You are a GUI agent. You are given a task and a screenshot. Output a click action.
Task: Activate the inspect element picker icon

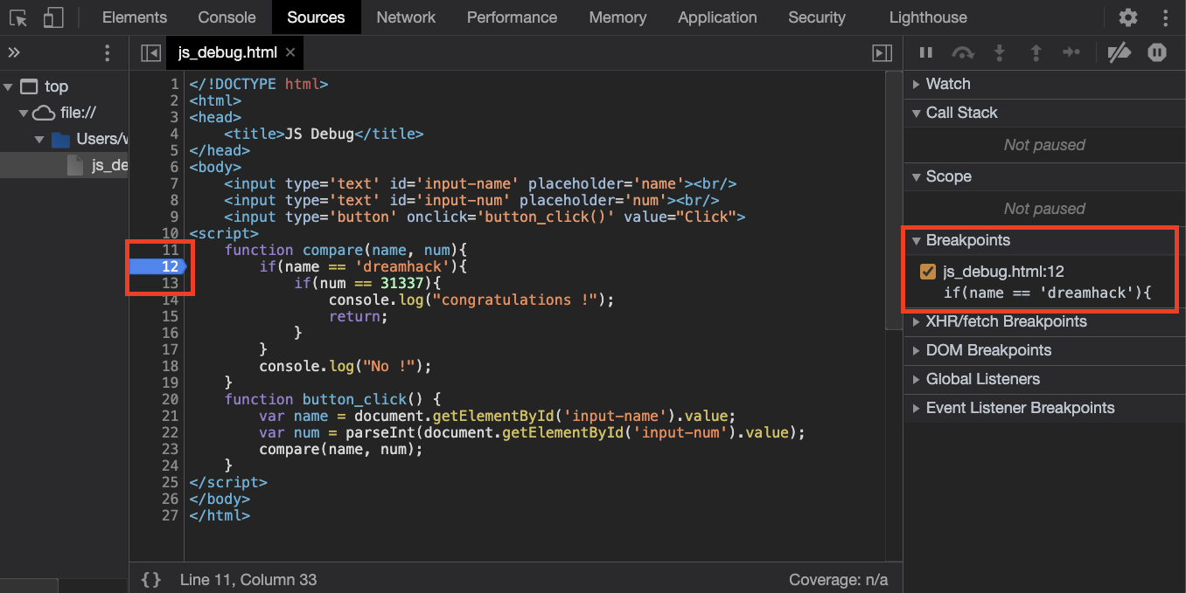point(18,17)
